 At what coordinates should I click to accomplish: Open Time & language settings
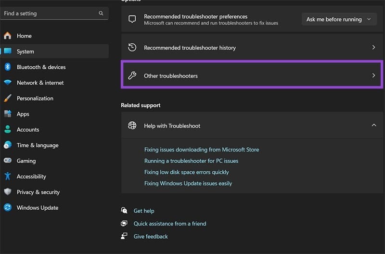(x=37, y=145)
